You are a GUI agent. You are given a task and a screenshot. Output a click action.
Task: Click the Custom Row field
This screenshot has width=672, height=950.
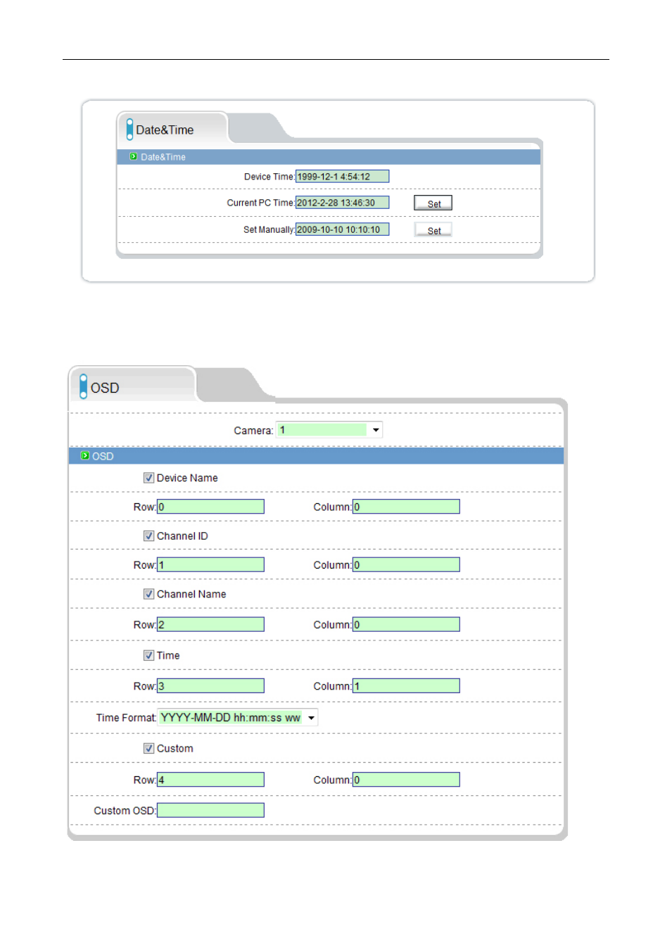point(210,780)
